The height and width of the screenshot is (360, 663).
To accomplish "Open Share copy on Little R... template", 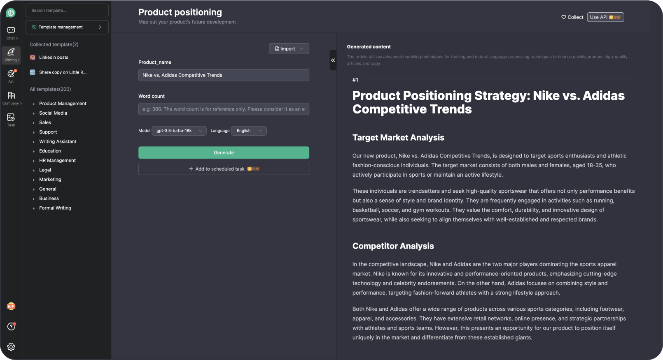I will pos(63,72).
